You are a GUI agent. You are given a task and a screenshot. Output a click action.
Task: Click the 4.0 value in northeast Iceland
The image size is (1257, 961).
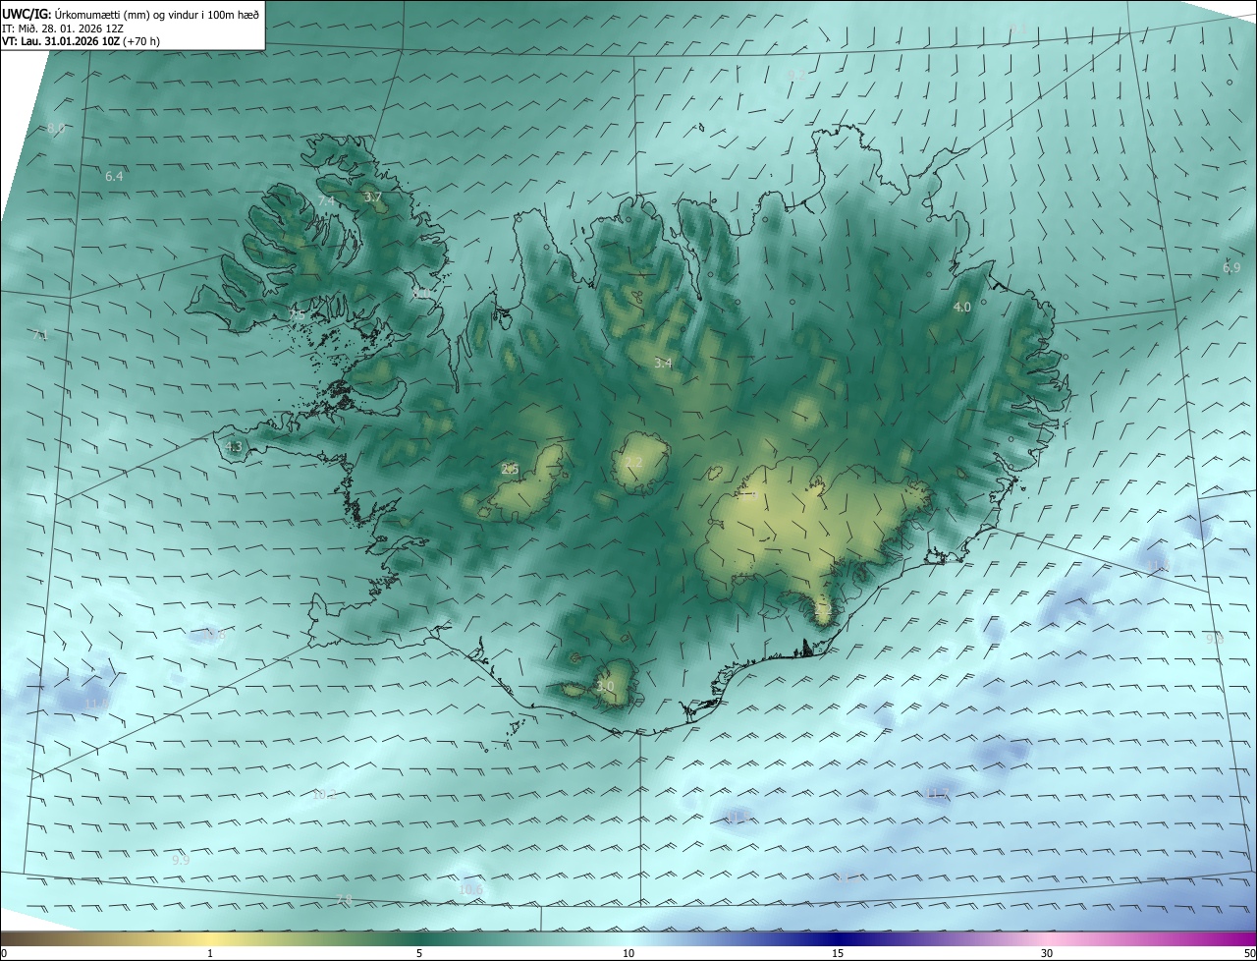(x=962, y=308)
